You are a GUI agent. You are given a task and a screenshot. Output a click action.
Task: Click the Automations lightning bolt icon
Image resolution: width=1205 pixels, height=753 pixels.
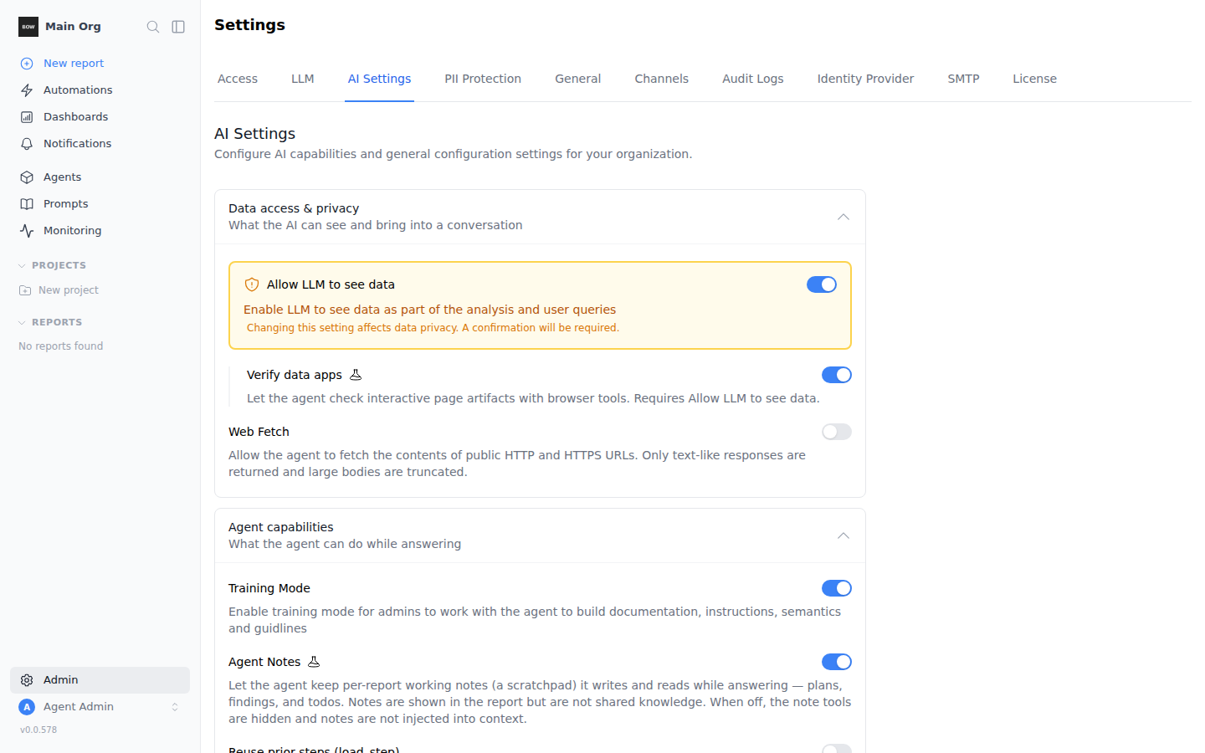27,90
